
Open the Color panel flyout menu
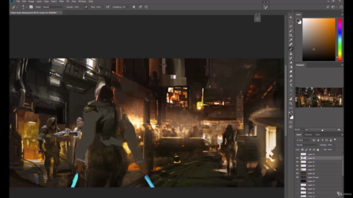click(342, 14)
